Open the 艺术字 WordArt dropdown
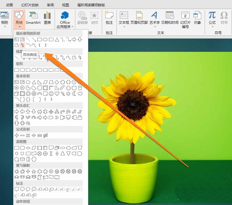The height and width of the screenshot is (205, 232). click(155, 19)
